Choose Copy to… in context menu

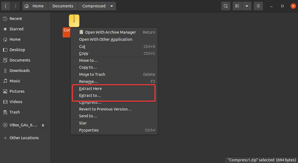(114, 67)
